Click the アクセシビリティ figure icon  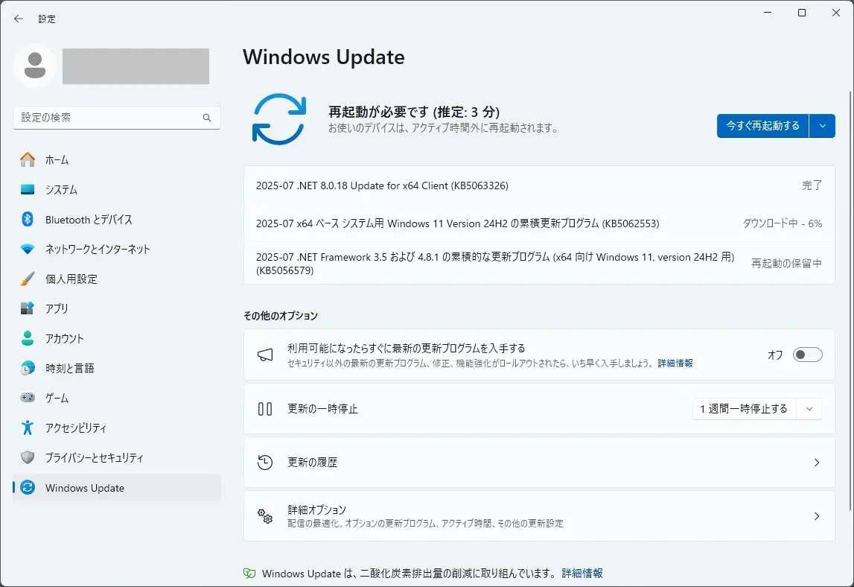[28, 428]
